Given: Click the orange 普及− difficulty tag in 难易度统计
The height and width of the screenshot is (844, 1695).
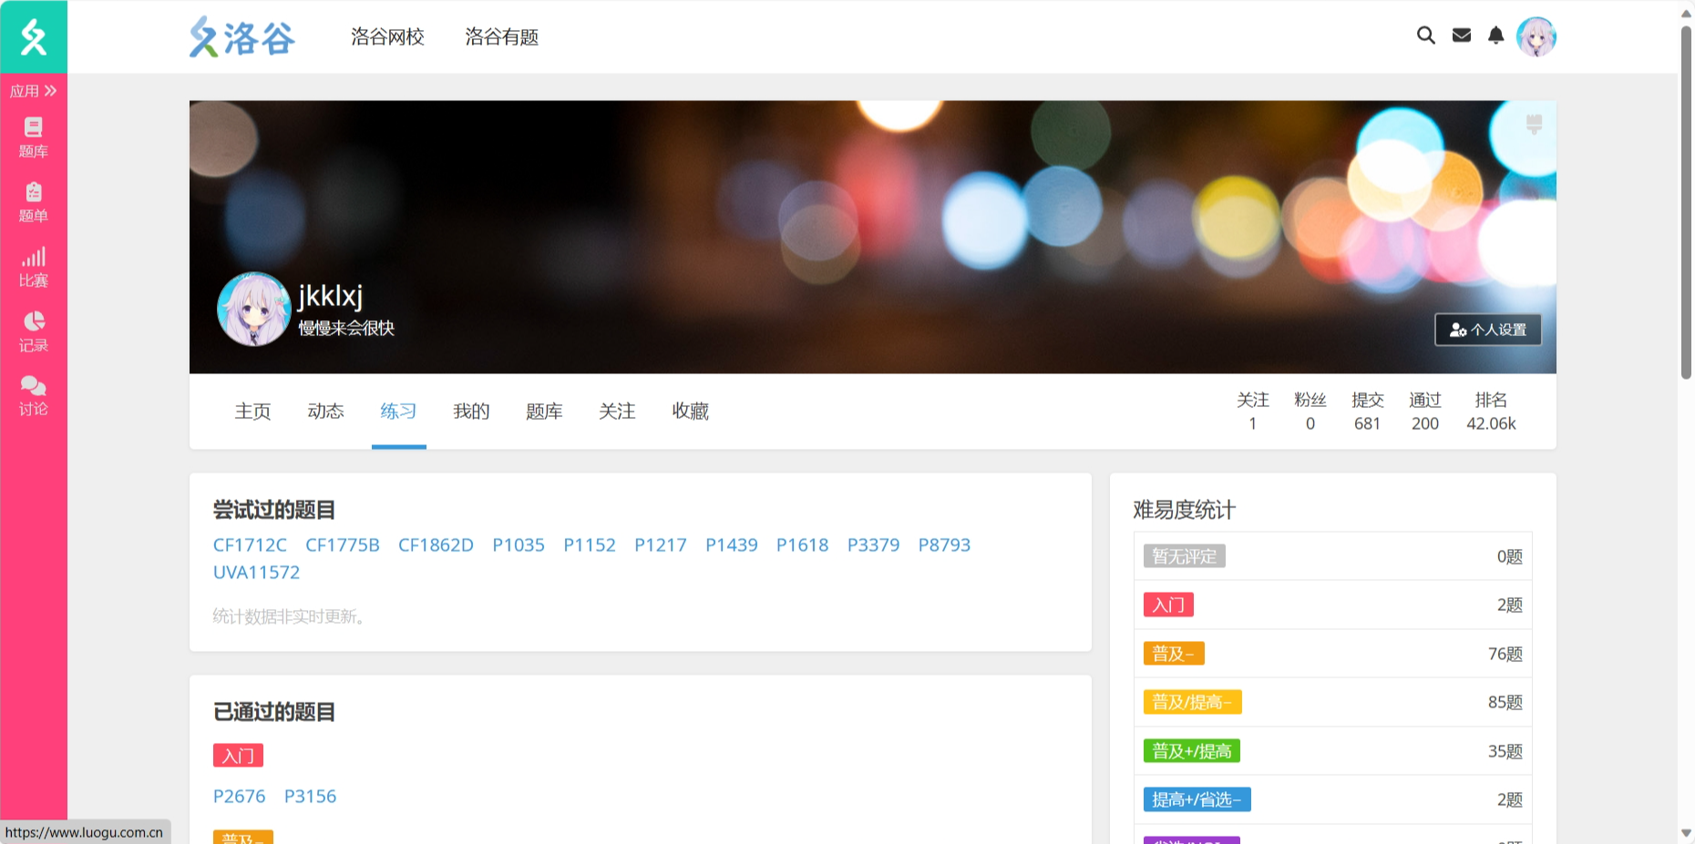Looking at the screenshot, I should point(1174,654).
